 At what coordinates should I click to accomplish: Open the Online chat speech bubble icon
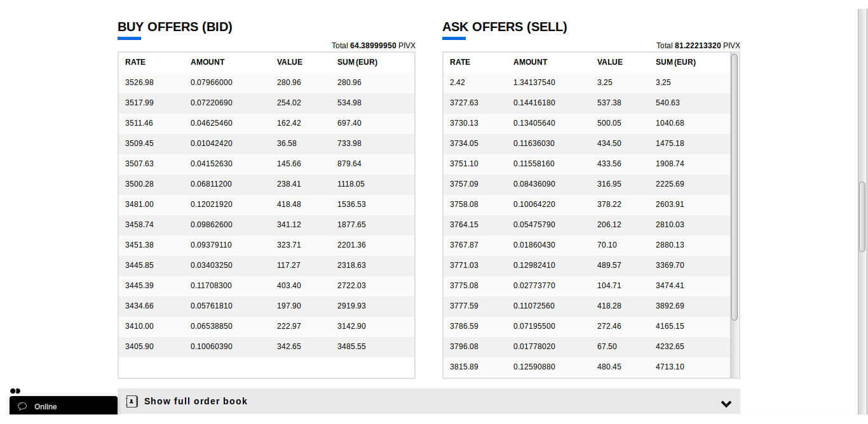22,406
